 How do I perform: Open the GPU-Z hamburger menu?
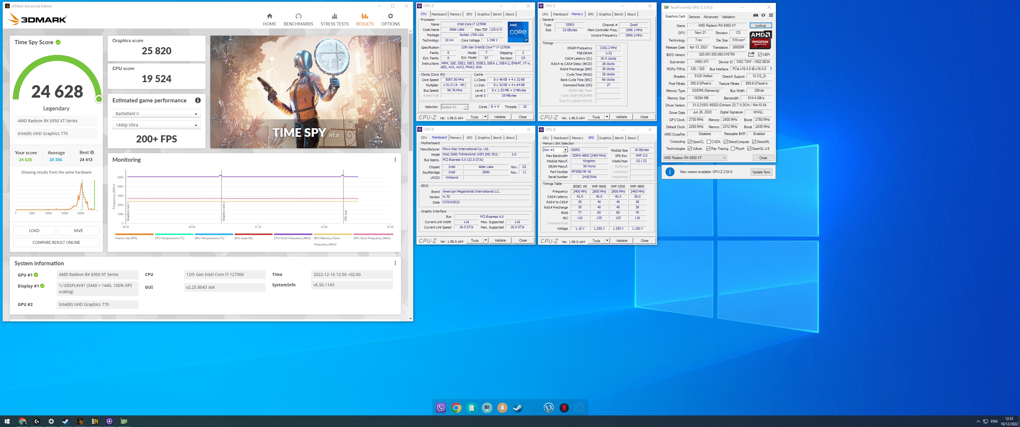[771, 15]
